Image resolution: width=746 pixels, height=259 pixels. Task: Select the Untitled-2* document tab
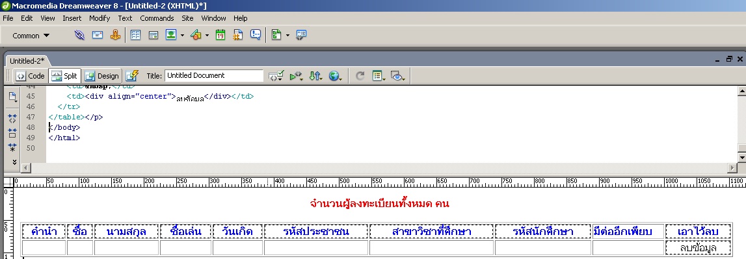point(27,61)
